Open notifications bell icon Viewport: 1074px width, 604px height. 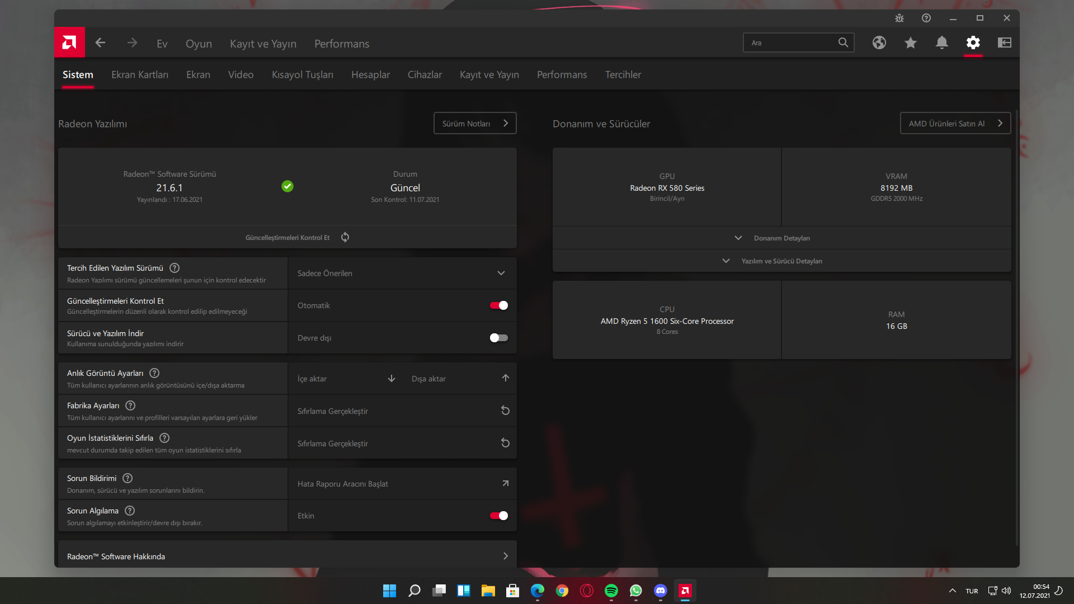[942, 43]
